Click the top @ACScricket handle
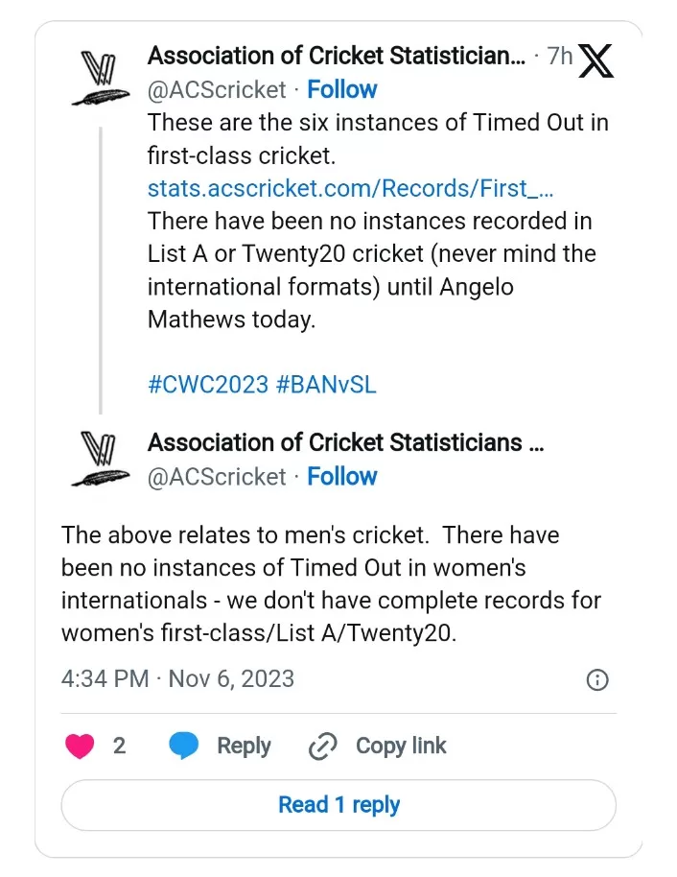The height and width of the screenshot is (877, 677). (x=217, y=89)
